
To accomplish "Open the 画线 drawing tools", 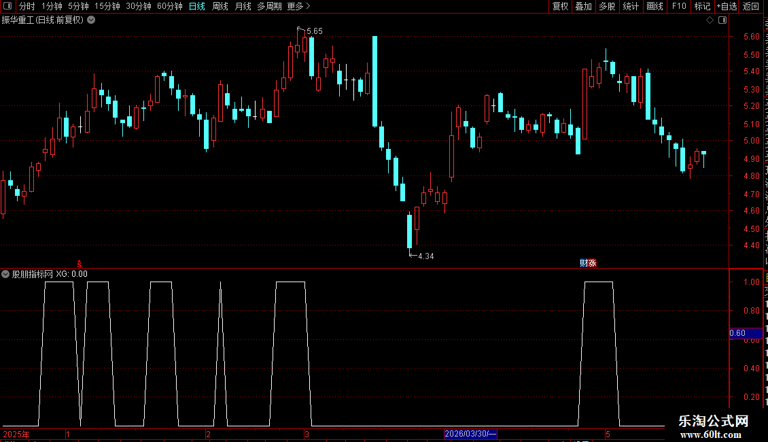I will (655, 6).
